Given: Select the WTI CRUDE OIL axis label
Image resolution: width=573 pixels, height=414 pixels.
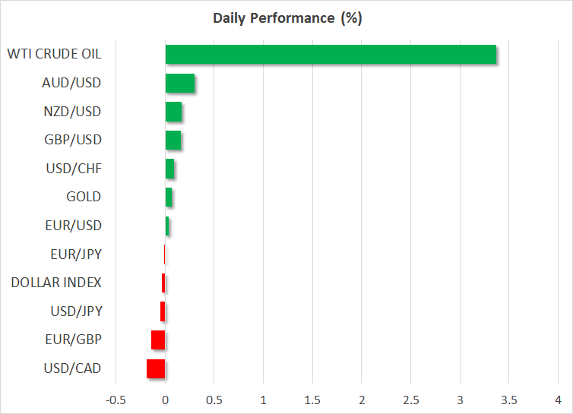Looking at the screenshot, I should (x=54, y=55).
